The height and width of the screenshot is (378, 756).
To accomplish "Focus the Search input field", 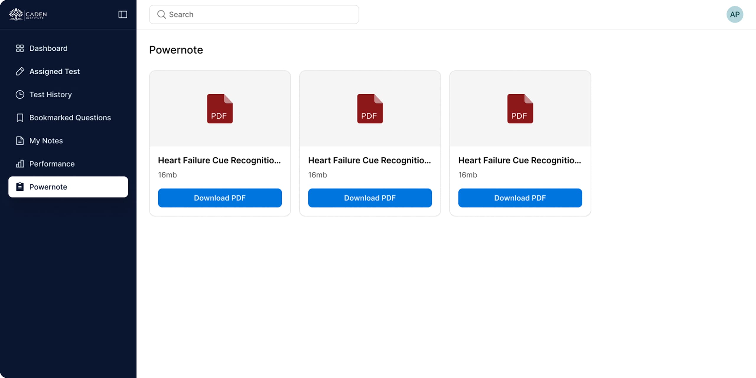I will [254, 14].
